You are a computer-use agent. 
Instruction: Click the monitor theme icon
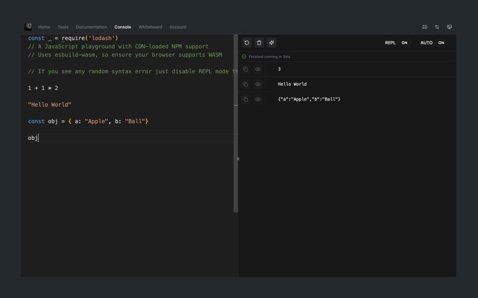point(449,27)
